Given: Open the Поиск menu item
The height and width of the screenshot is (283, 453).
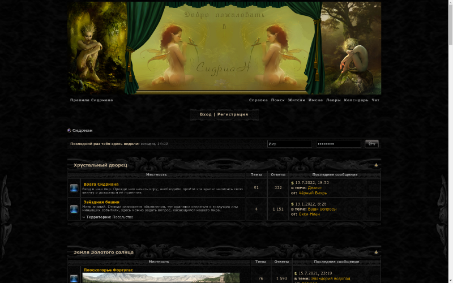Looking at the screenshot, I should coord(277,100).
